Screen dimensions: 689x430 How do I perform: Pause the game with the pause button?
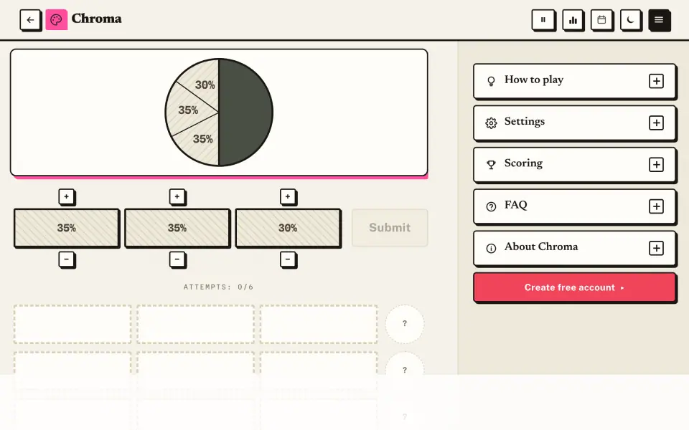click(x=543, y=20)
